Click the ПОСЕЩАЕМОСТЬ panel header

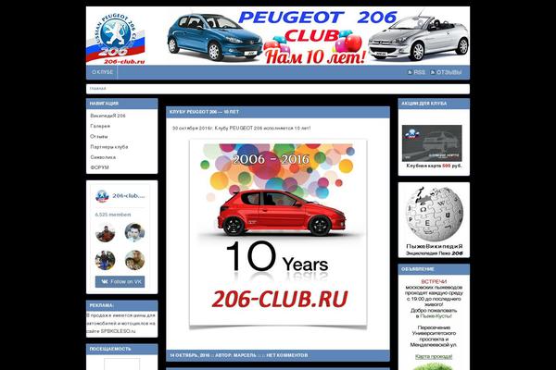[x=122, y=349]
